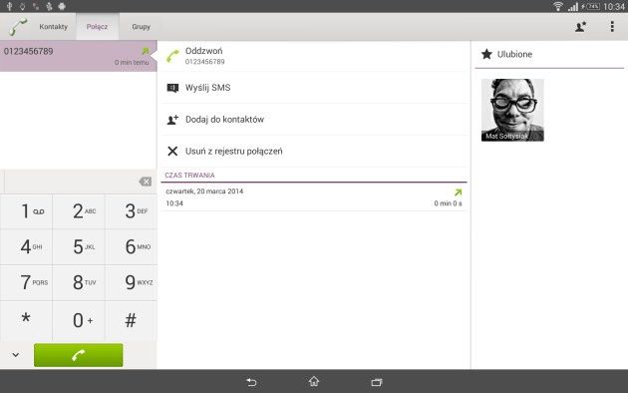Viewport: 628px width, 393px height.
Task: Tap keypad digit 4 GHI
Action: tap(27, 246)
